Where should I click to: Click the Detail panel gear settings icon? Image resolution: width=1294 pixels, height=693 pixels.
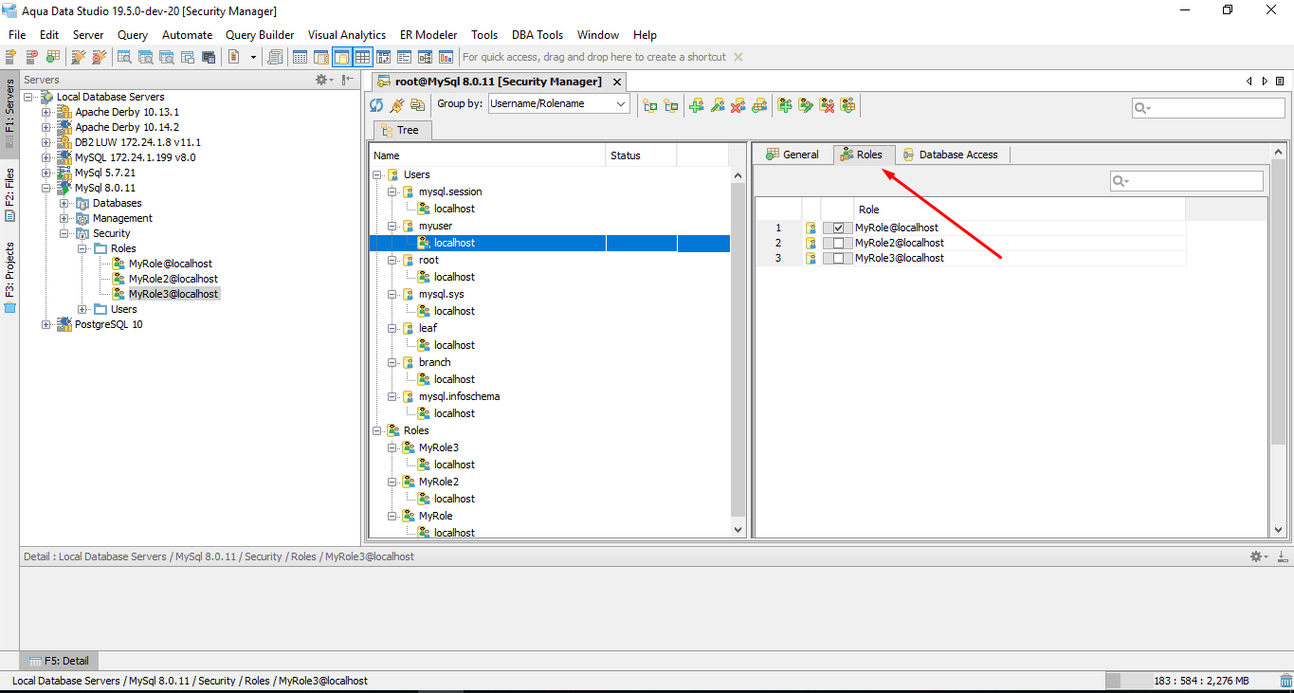1258,556
